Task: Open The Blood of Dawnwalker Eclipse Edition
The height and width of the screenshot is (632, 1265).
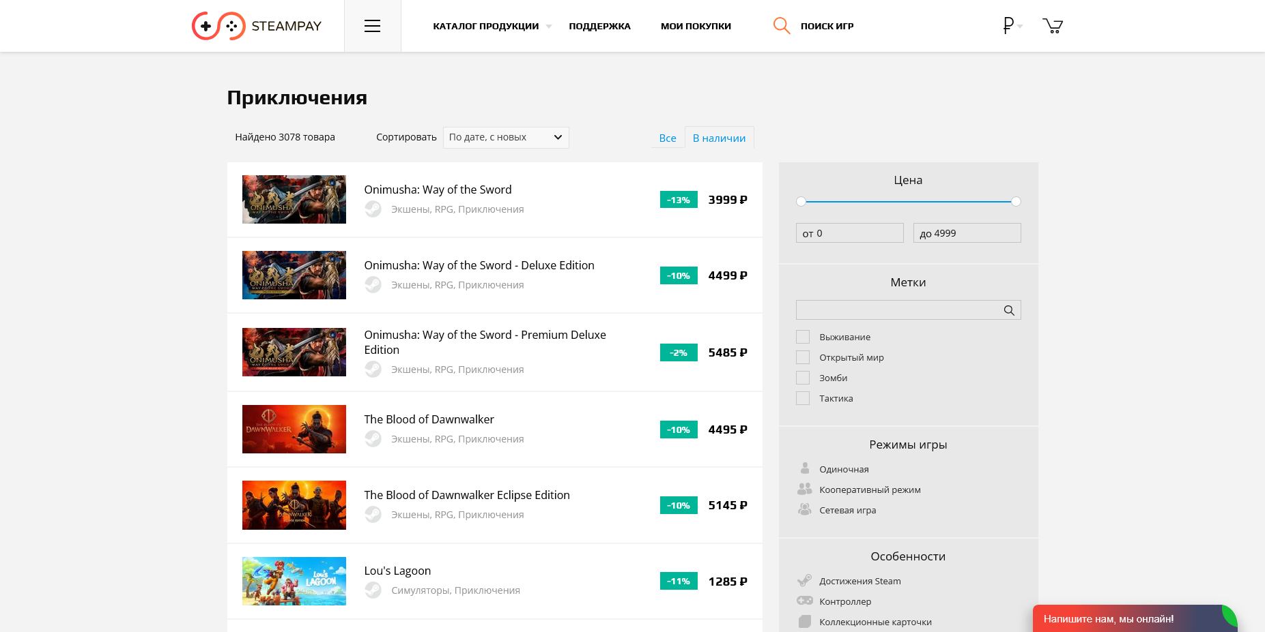Action: coord(467,495)
